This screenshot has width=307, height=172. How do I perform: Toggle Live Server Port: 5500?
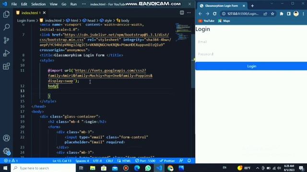click(145, 161)
